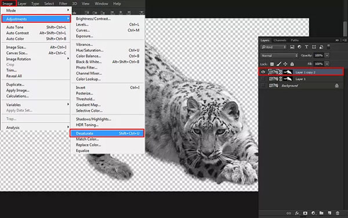Open the Opacity slider arrow
348x218 pixels.
[327, 55]
